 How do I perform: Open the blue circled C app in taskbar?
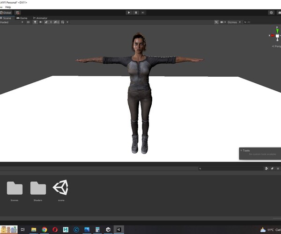point(76,229)
